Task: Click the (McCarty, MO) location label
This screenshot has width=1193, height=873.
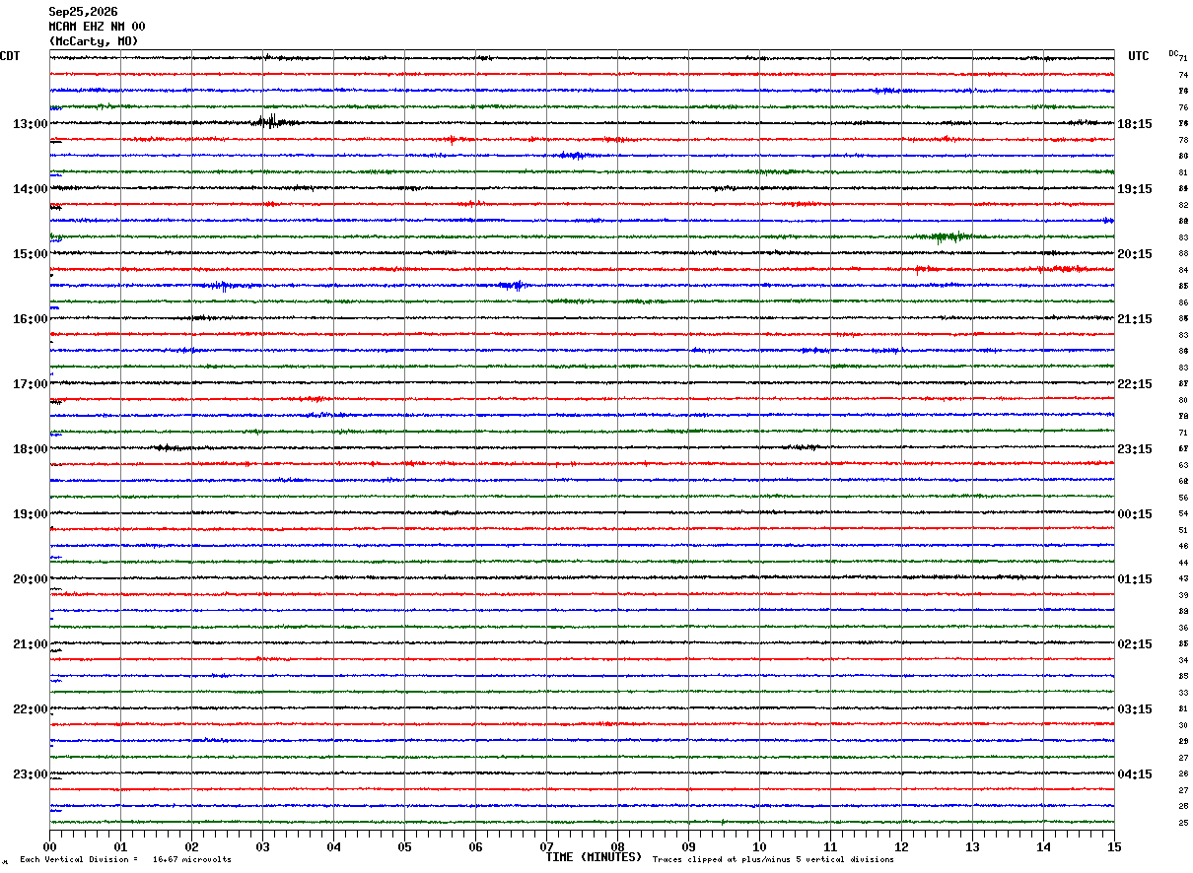Action: point(94,41)
